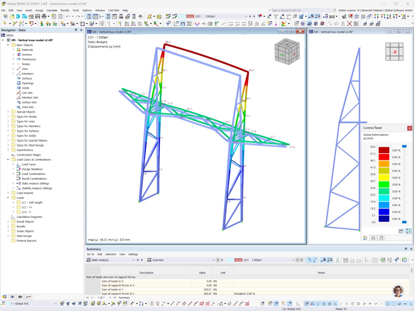Toggle the camera icon in navigator footer
The height and width of the screenshot is (311, 415).
coord(20,297)
